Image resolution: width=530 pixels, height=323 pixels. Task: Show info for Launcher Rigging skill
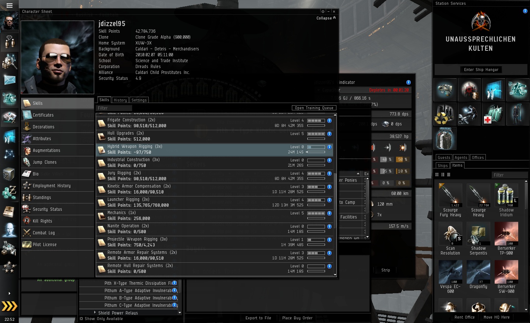tap(329, 200)
